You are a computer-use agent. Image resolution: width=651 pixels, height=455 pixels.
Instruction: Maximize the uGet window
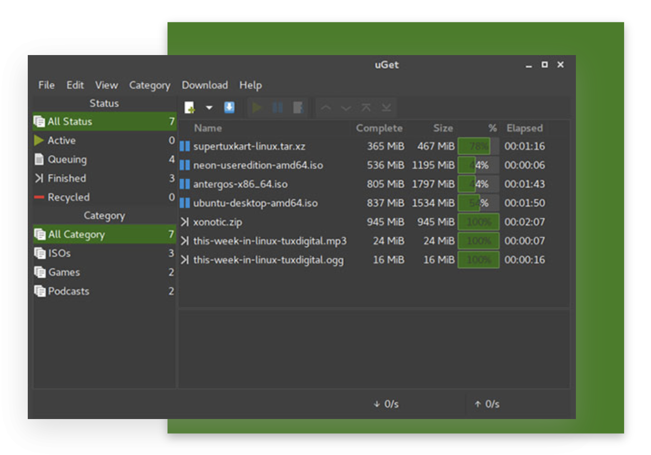point(544,65)
